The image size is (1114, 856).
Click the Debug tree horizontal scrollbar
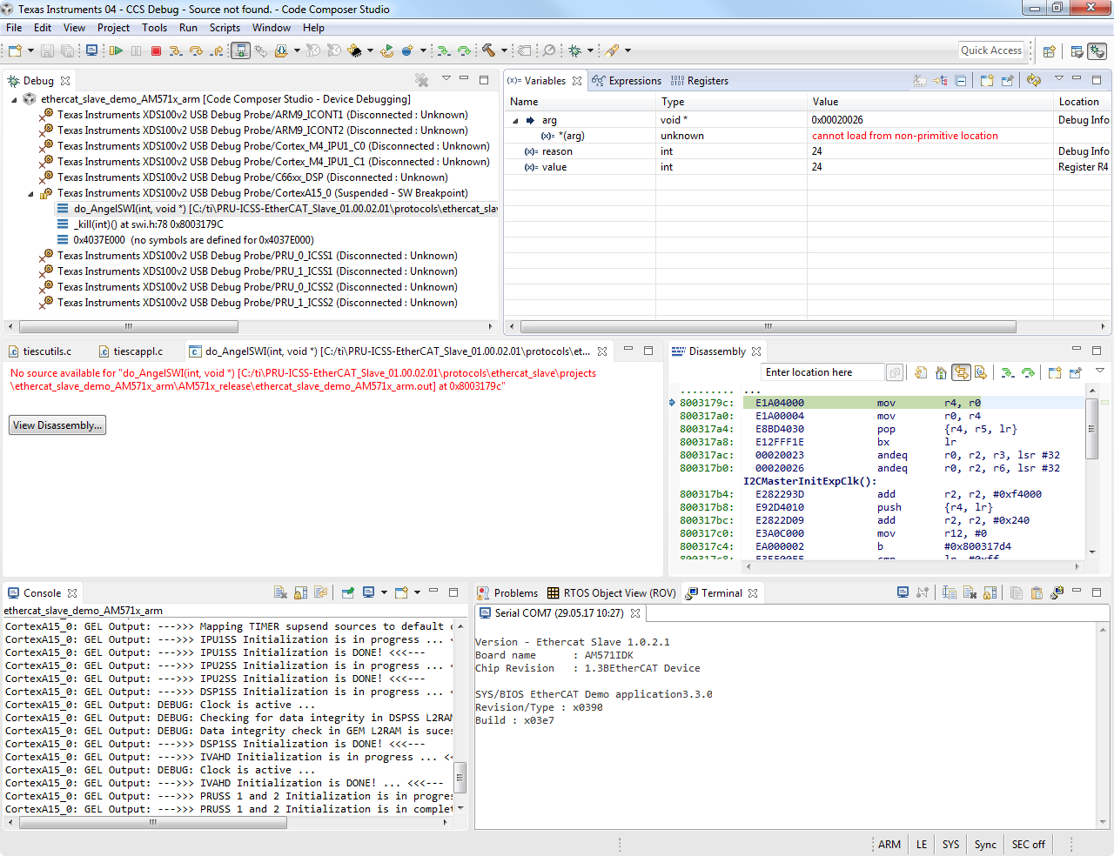point(129,327)
